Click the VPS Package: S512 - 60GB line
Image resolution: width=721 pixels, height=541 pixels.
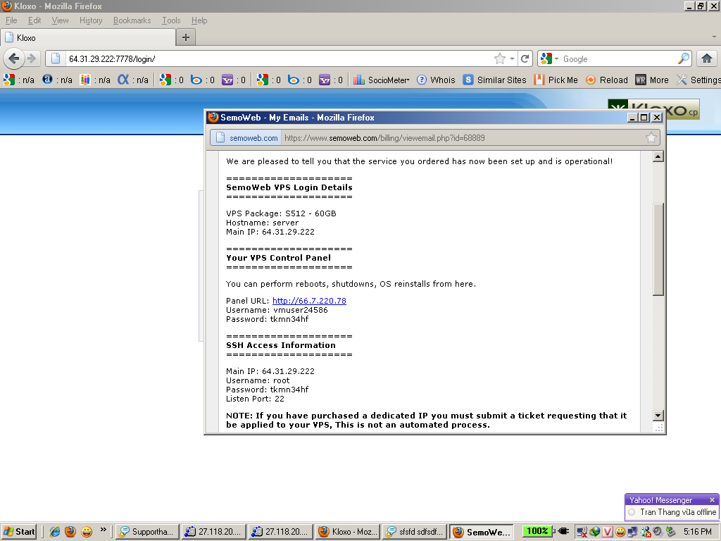tap(281, 213)
